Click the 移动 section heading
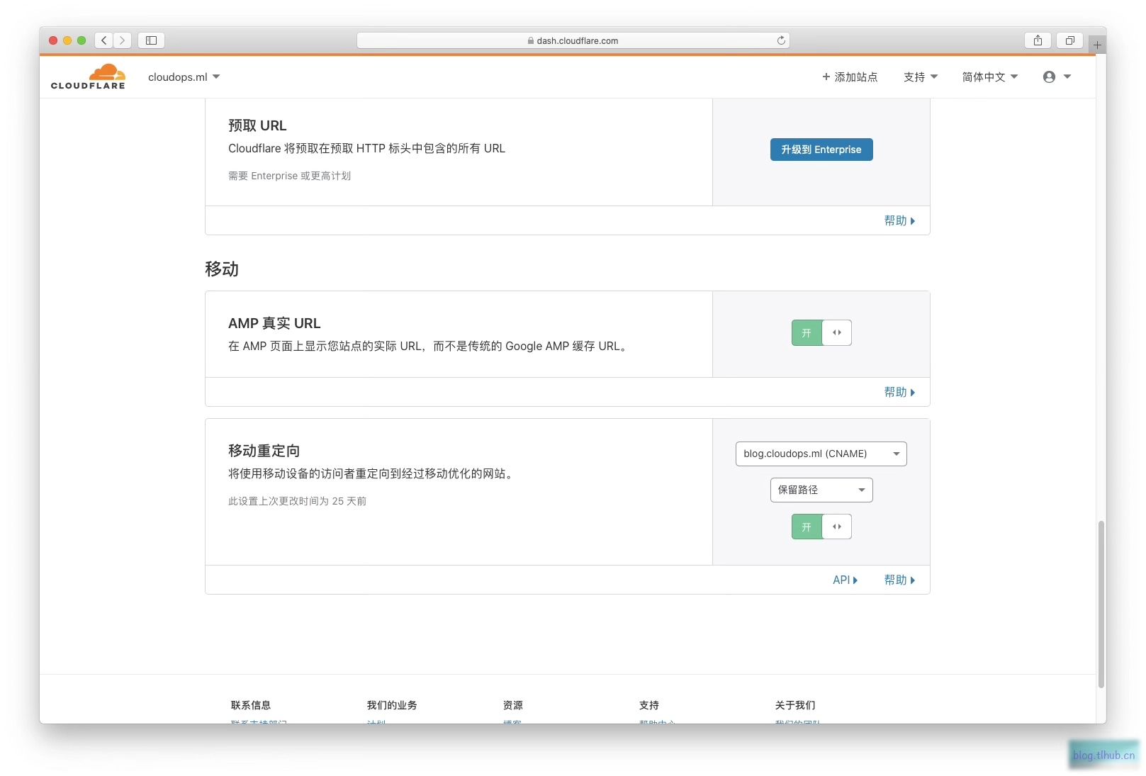This screenshot has width=1146, height=776. 222,269
